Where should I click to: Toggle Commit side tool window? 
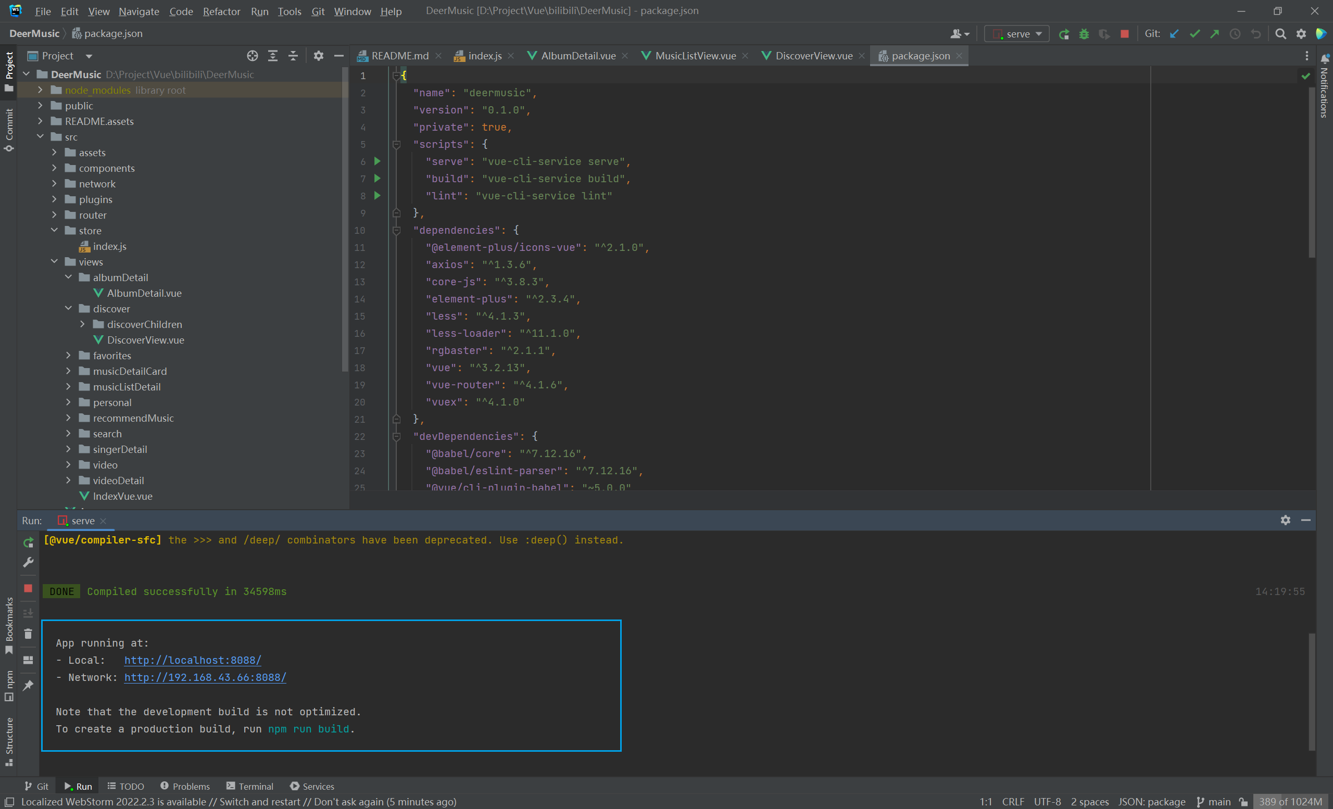(x=9, y=130)
